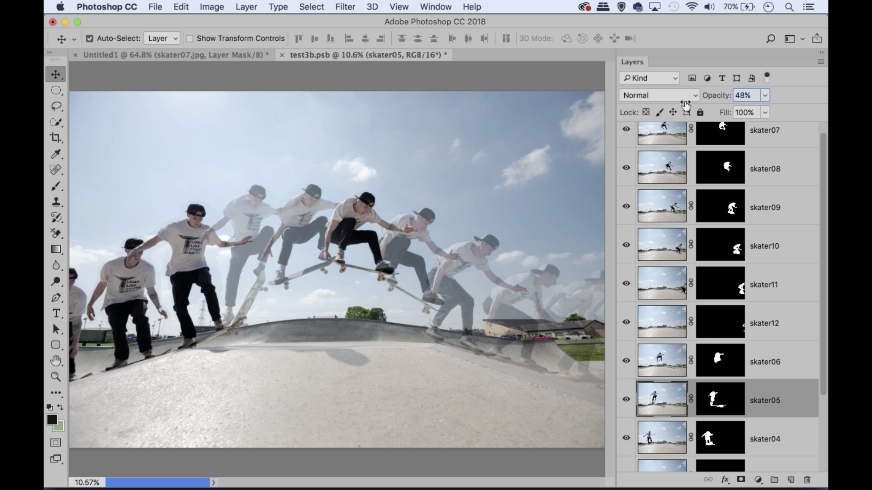Viewport: 872px width, 490px height.
Task: Select the Eraser tool
Action: point(55,233)
